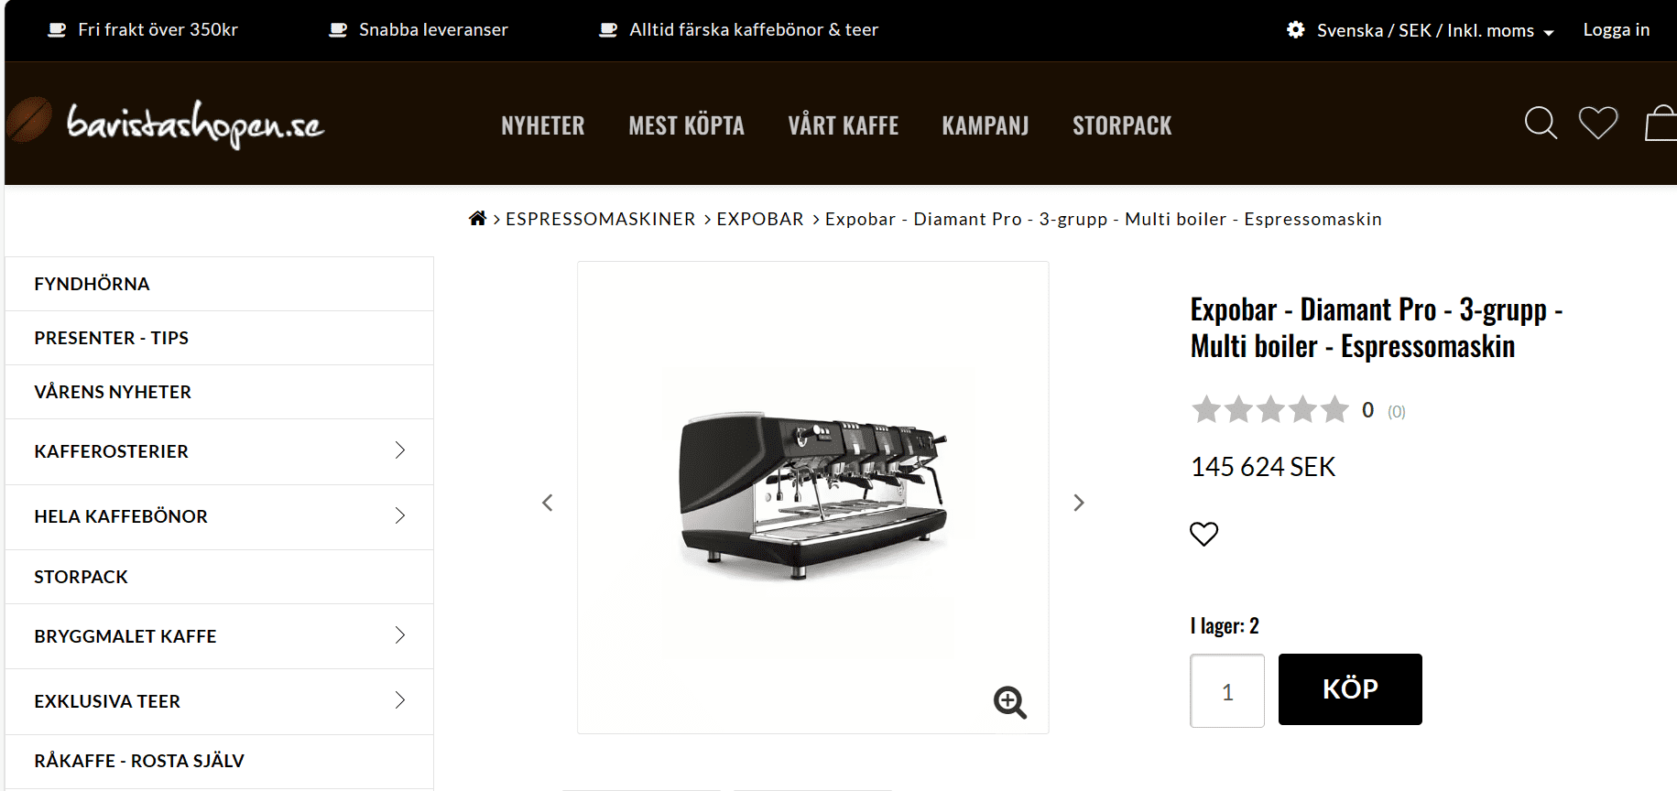
Task: Open language and currency settings dropdown
Action: pyautogui.click(x=1425, y=30)
